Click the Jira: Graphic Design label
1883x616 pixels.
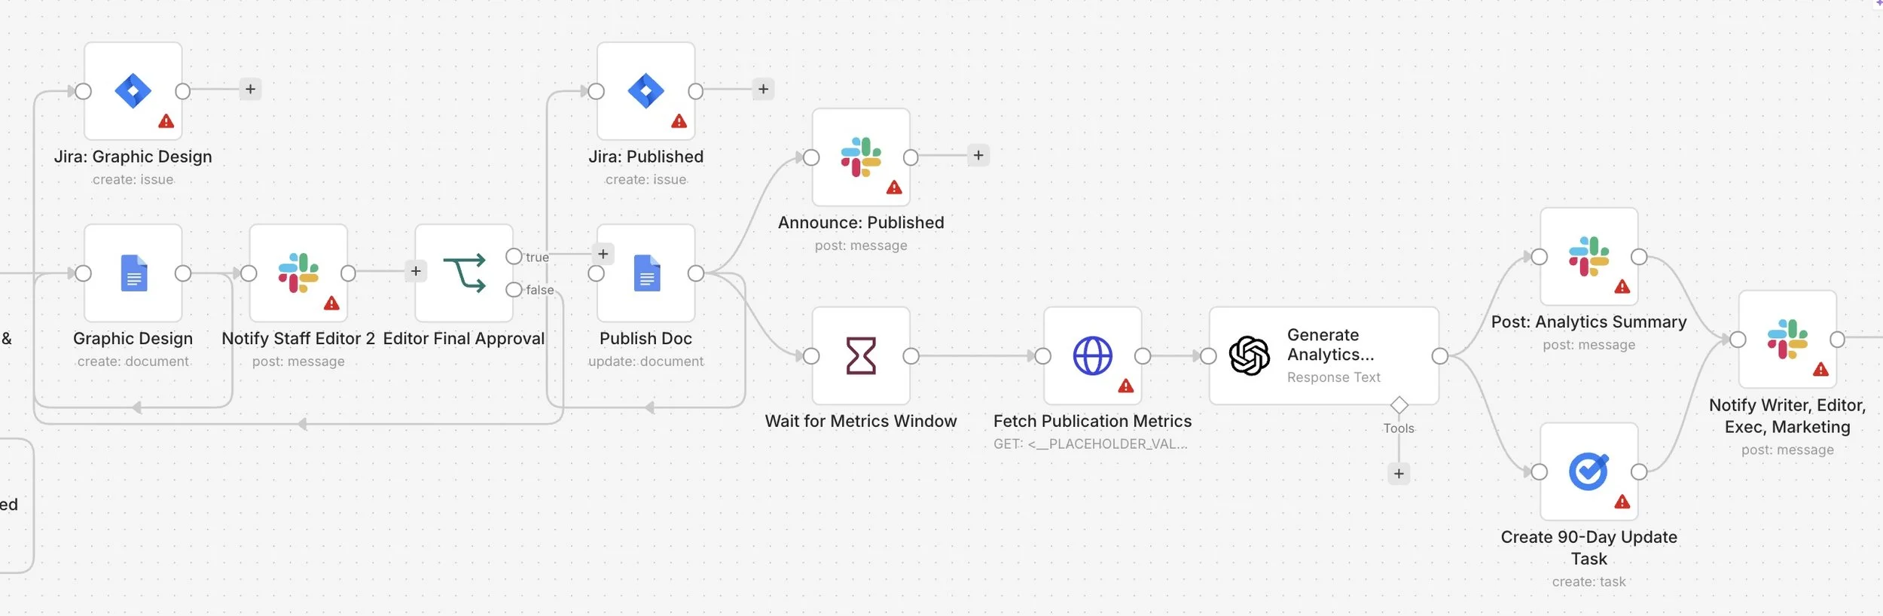tap(133, 157)
